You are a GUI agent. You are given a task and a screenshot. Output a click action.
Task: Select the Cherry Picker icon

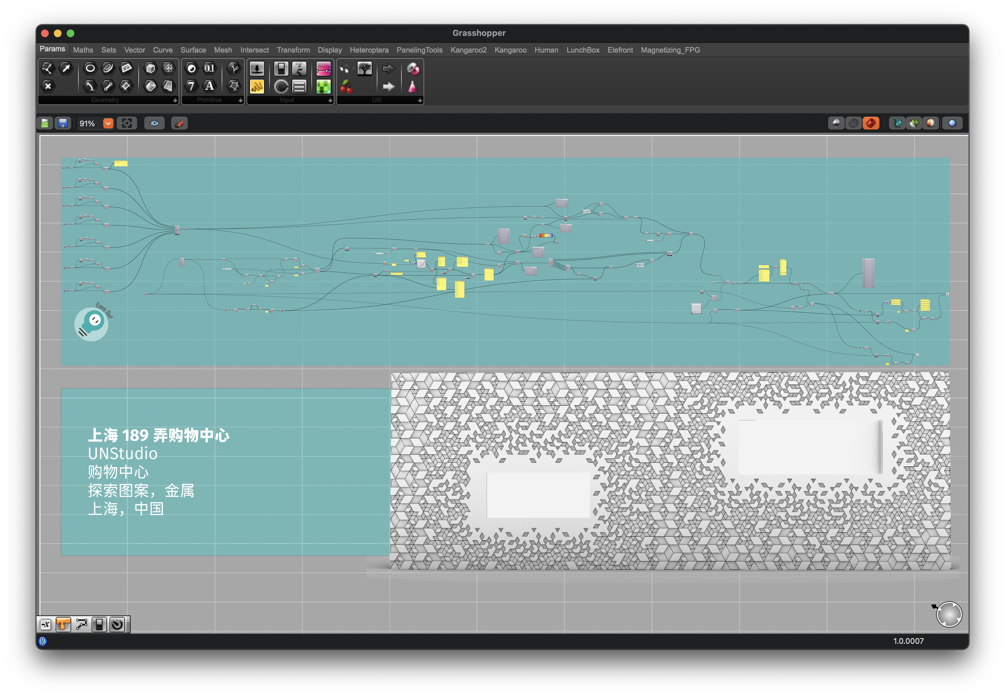tap(346, 87)
